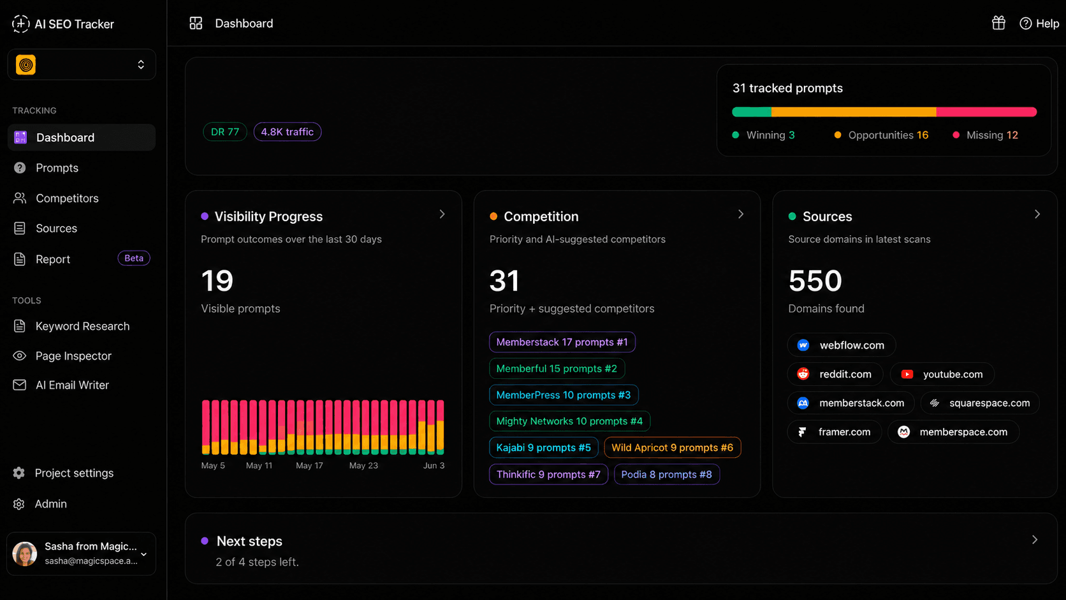Click the Winning 3 legend entry
The image size is (1066, 600).
click(x=764, y=135)
